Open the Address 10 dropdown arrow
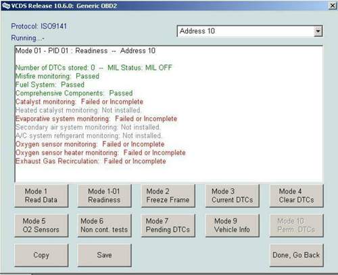 318,31
